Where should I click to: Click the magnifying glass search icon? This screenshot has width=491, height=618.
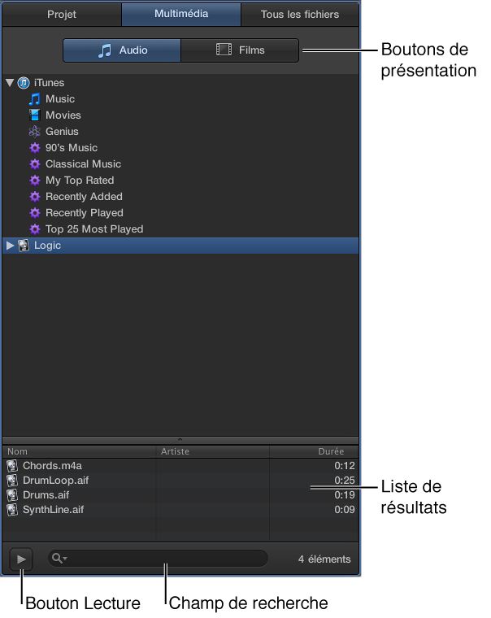pos(59,558)
